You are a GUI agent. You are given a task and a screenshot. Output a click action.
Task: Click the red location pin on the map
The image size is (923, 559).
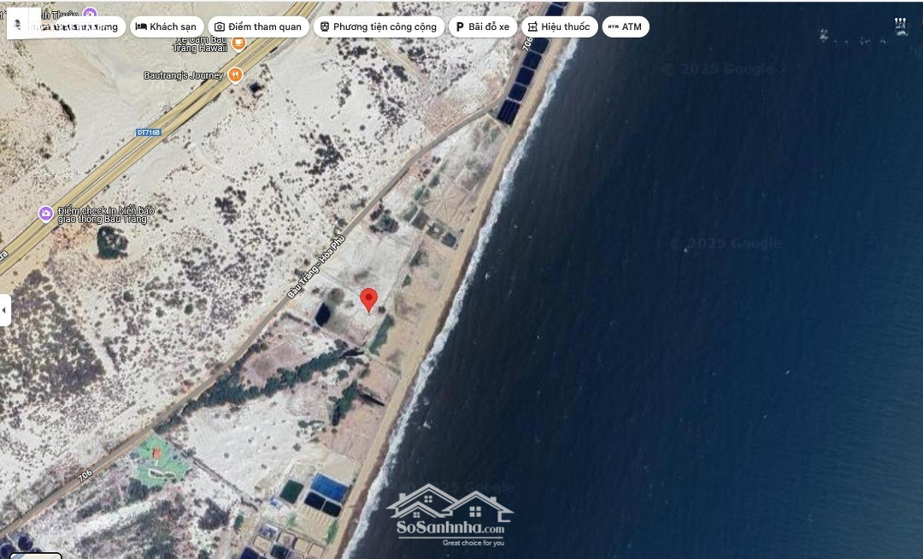click(x=369, y=299)
